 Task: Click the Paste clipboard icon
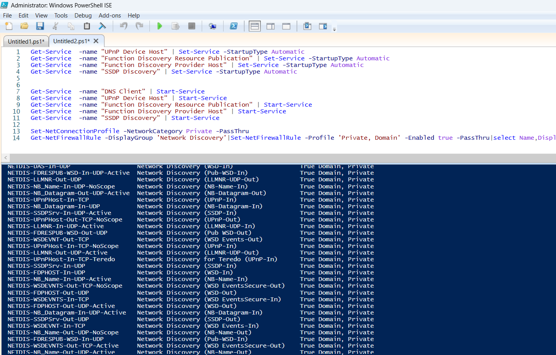coord(87,26)
